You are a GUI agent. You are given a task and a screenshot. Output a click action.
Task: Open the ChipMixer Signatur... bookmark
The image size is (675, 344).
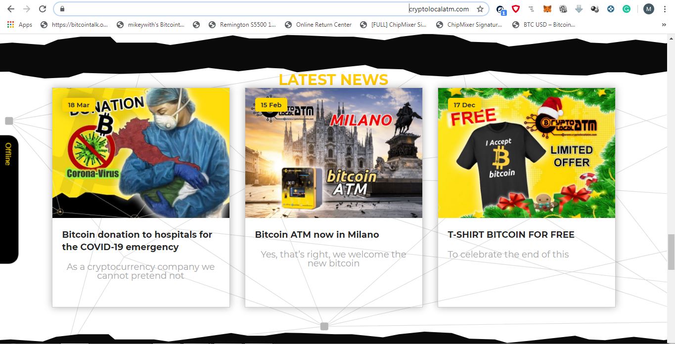(x=469, y=24)
